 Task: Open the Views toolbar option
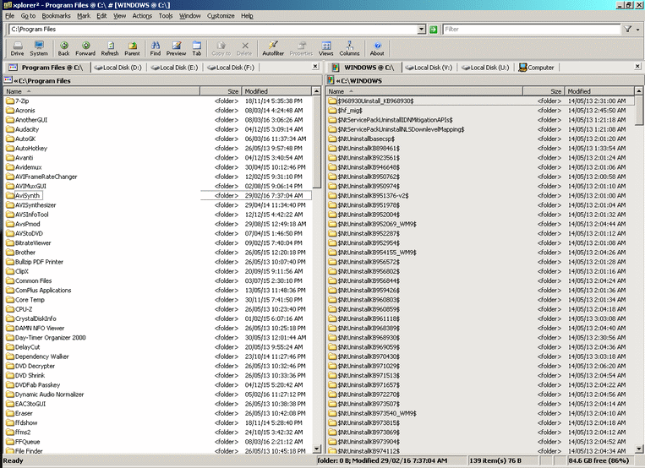[326, 47]
